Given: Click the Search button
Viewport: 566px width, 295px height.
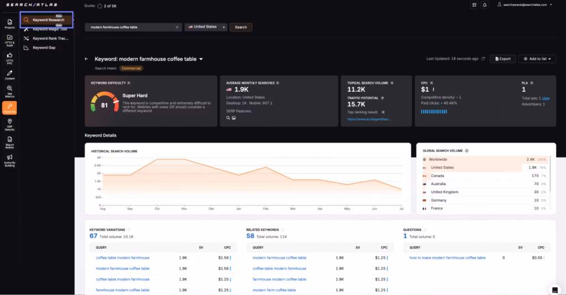Looking at the screenshot, I should (241, 27).
